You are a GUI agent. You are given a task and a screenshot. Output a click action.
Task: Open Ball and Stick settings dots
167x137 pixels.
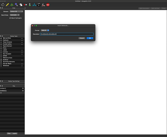[x=22, y=38]
